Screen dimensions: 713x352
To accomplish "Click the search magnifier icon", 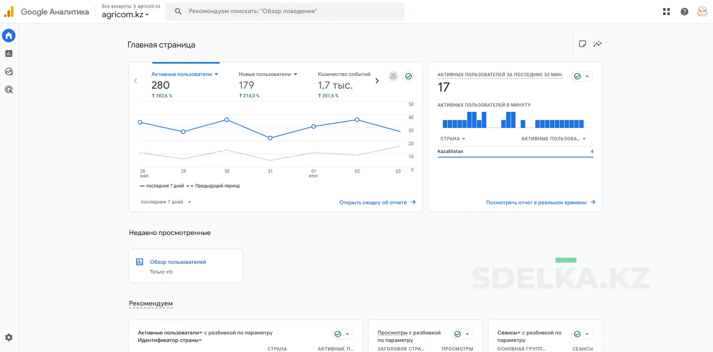I will click(x=178, y=11).
